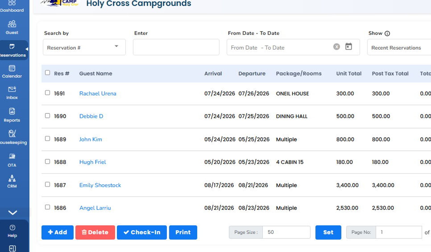The image size is (431, 252).
Task: Open the Show Recent Reservations dropdown
Action: [x=399, y=47]
